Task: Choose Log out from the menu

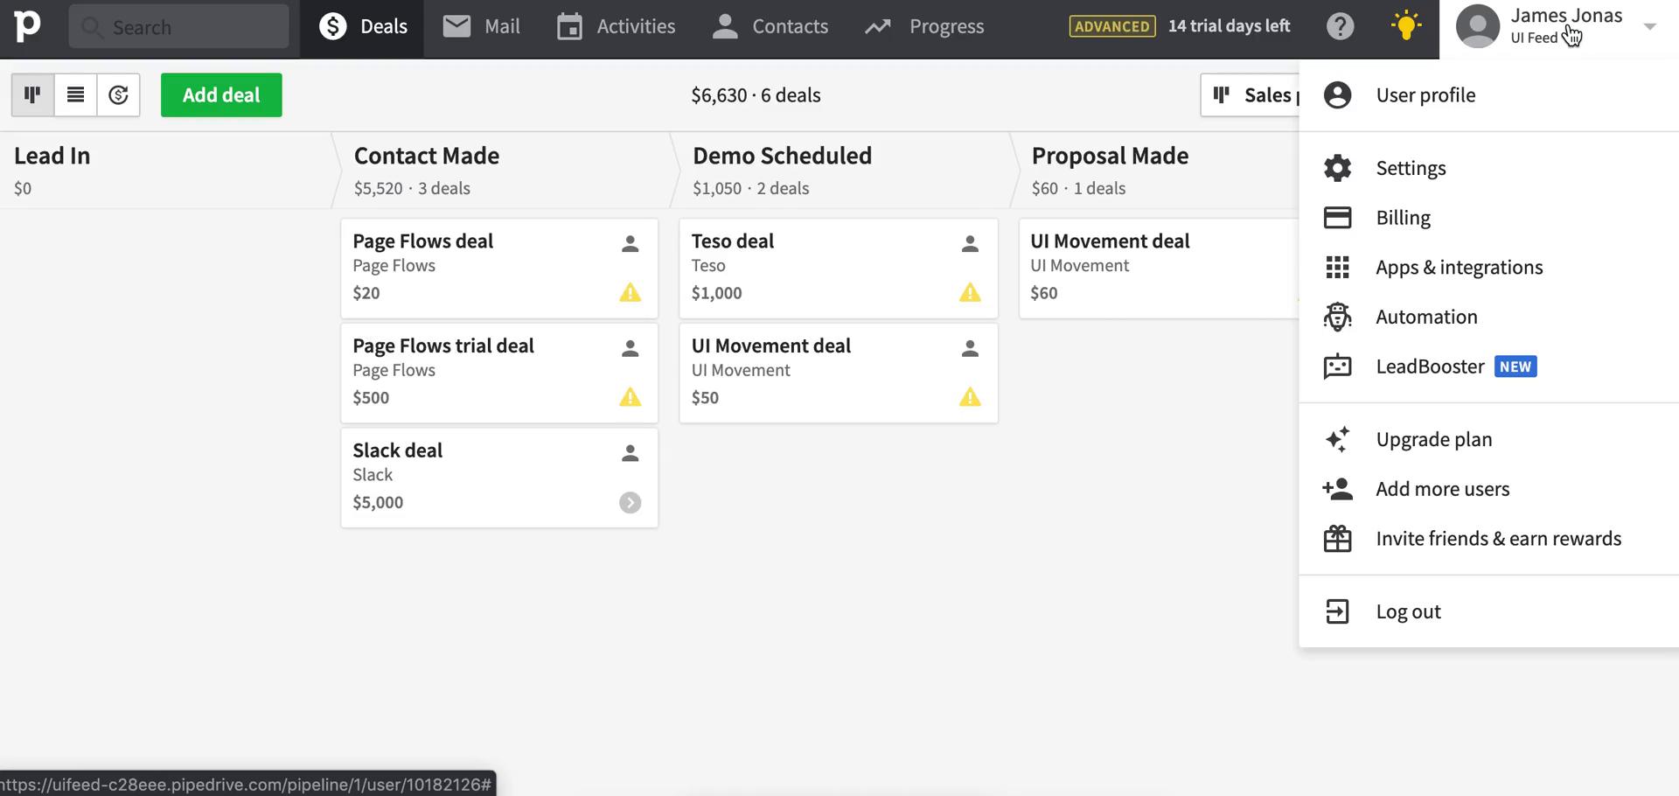Action: (x=1489, y=612)
